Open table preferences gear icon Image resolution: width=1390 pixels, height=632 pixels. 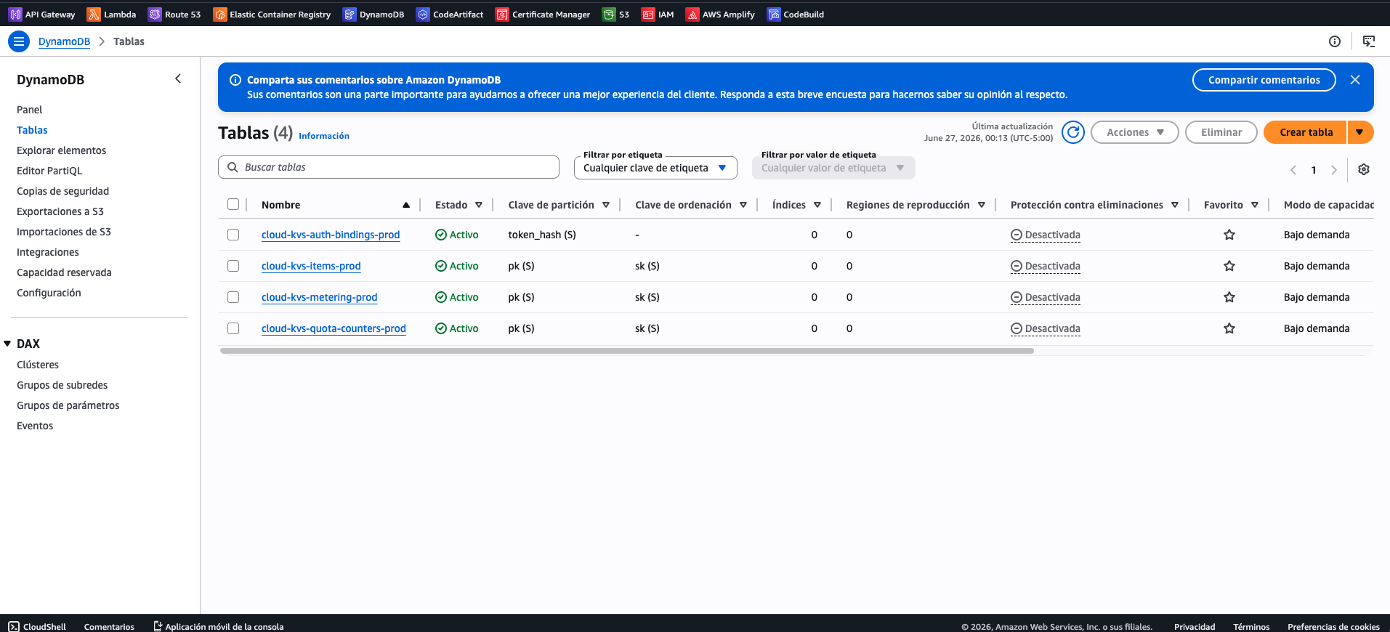coord(1364,169)
